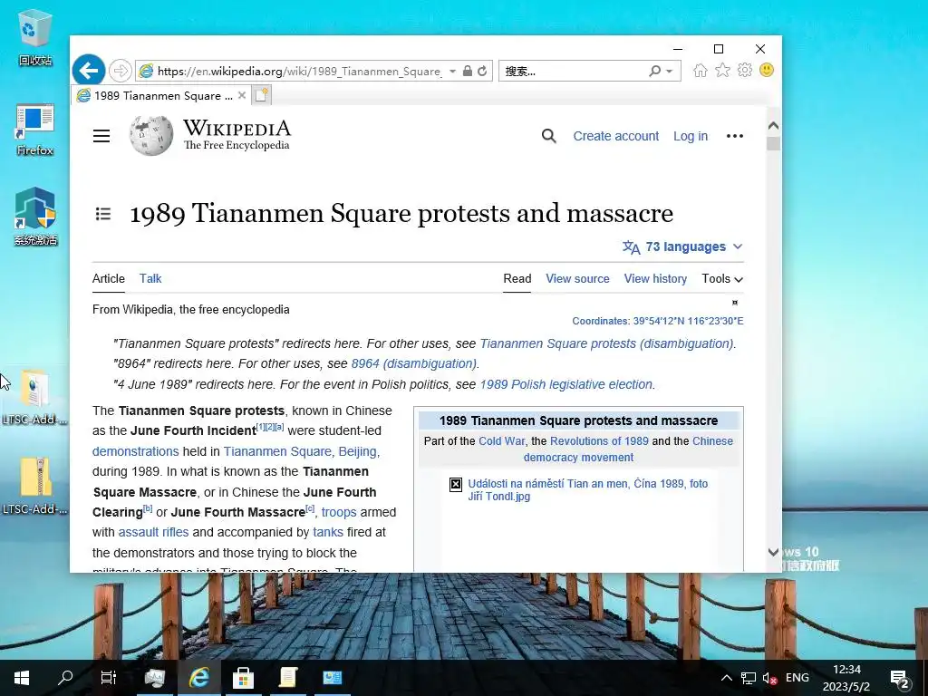Follow the assault rifles link

pyautogui.click(x=153, y=533)
